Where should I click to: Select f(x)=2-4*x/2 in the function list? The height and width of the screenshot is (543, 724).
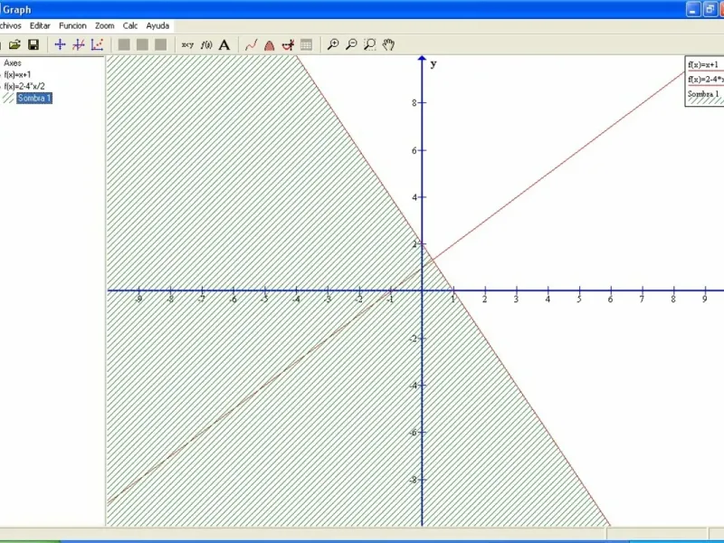(24, 86)
